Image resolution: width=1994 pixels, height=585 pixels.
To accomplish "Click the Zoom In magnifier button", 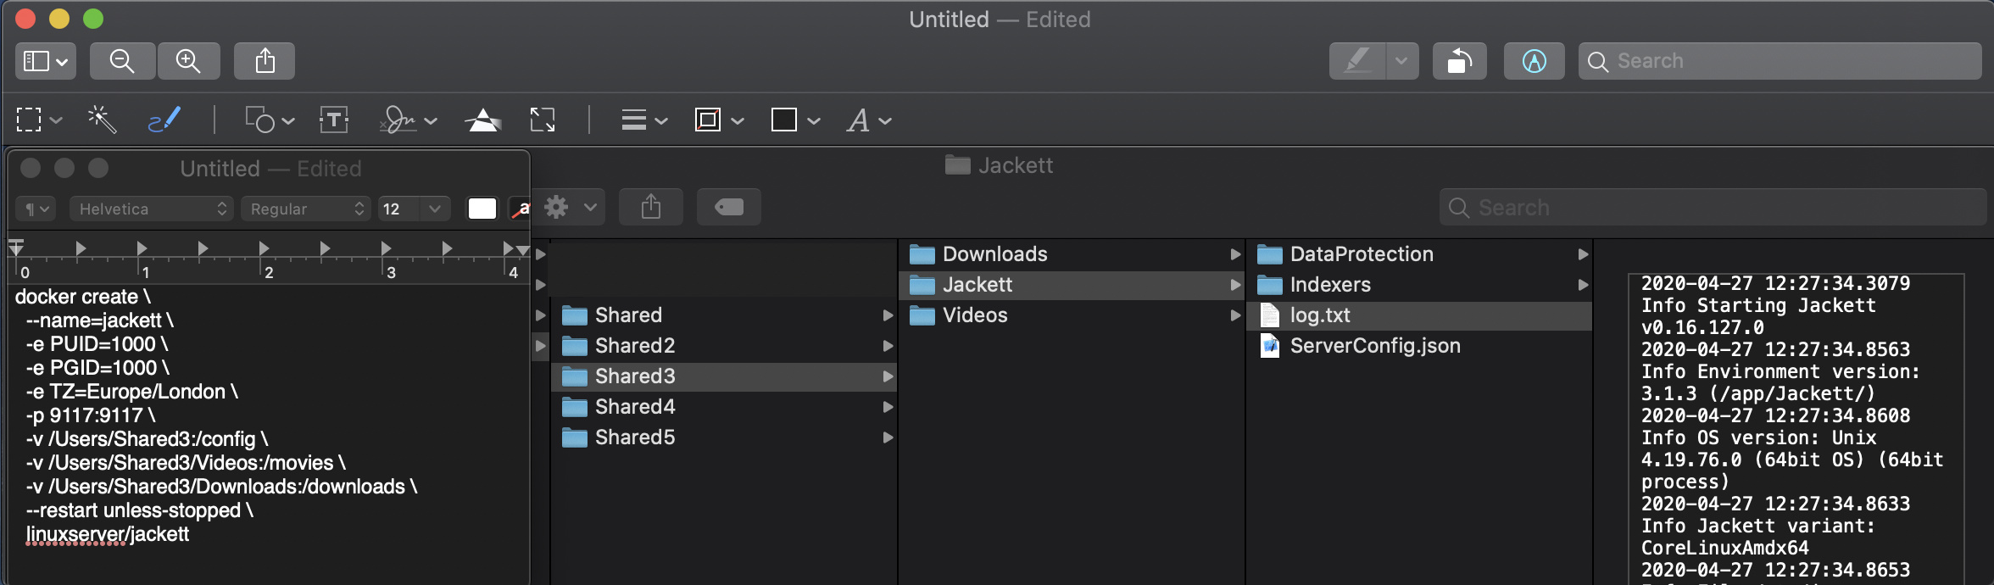I will tap(187, 61).
